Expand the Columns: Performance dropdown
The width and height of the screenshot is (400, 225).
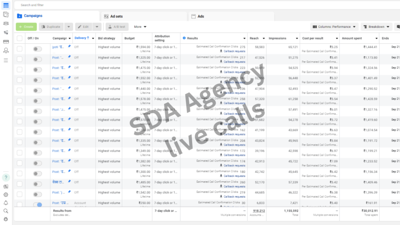point(335,27)
